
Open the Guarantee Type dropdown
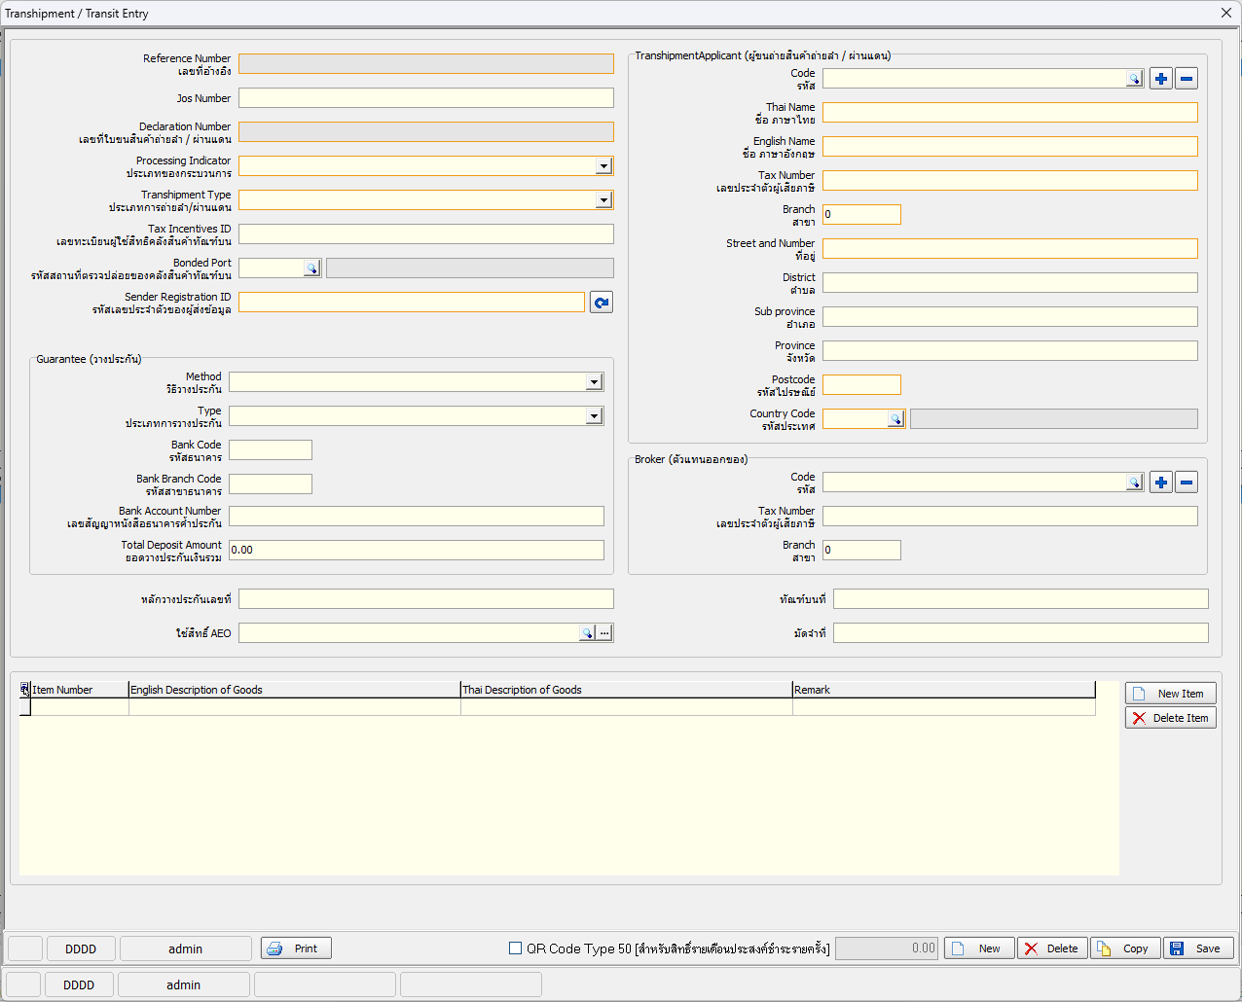[x=594, y=416]
